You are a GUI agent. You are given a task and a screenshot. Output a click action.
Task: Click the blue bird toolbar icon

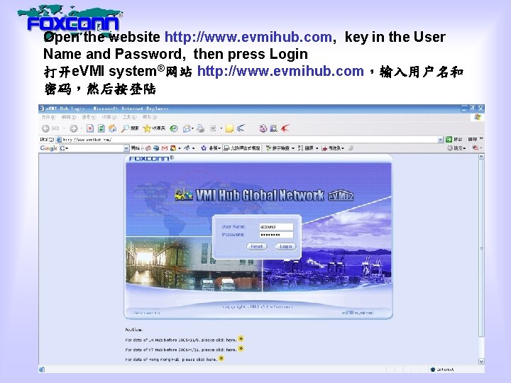pos(241,128)
